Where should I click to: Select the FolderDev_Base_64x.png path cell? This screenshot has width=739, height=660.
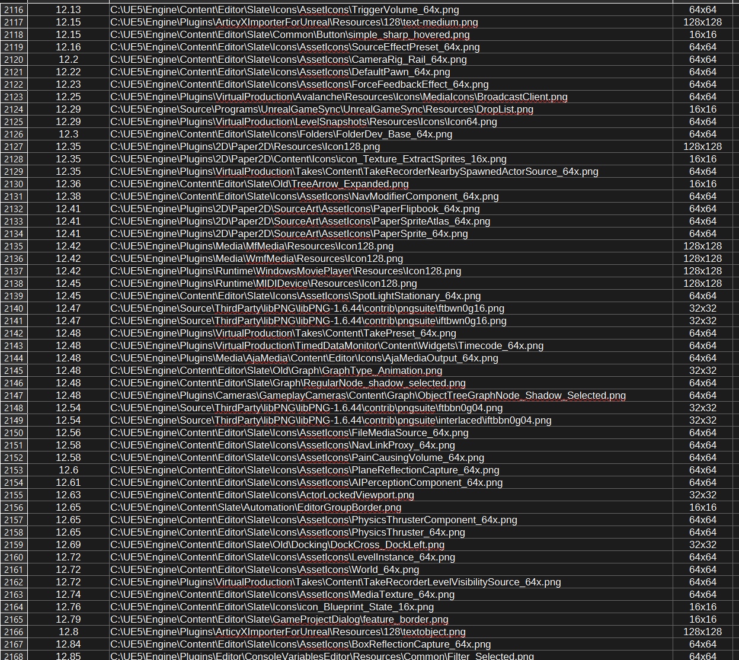(281, 134)
